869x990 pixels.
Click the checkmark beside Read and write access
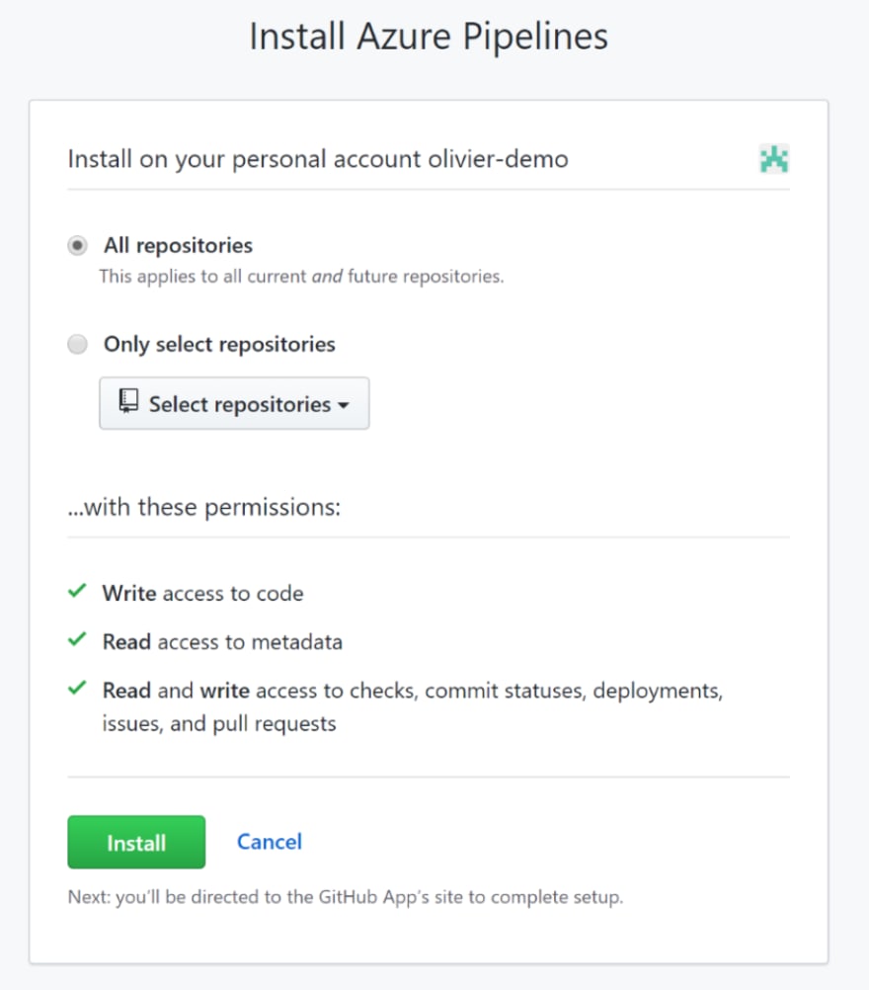tap(77, 689)
